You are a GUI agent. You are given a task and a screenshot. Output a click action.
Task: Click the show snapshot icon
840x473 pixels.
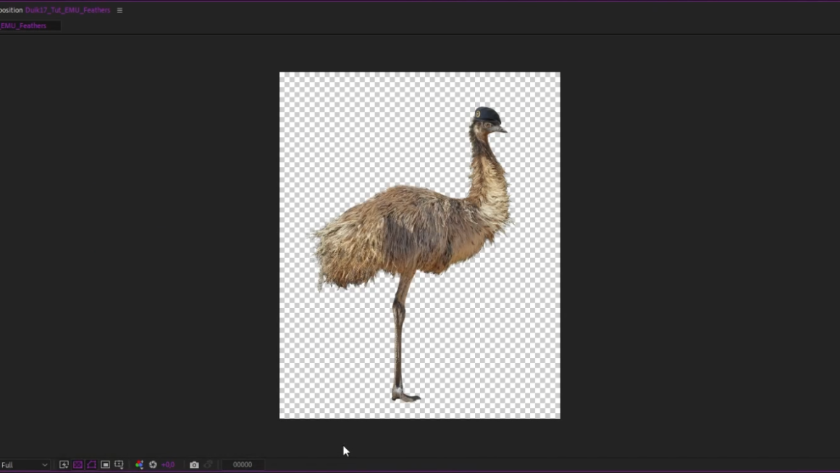tap(209, 464)
